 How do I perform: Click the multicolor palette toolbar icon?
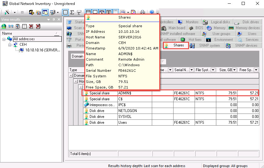click(133, 12)
